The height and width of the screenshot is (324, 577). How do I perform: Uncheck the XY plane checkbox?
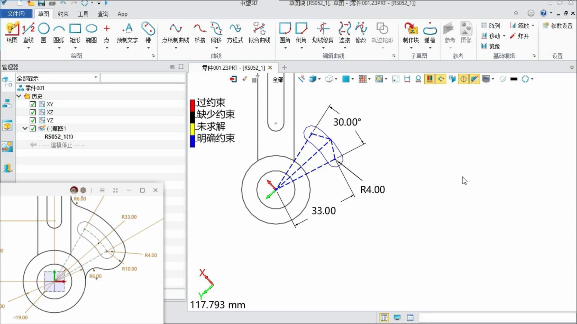33,104
